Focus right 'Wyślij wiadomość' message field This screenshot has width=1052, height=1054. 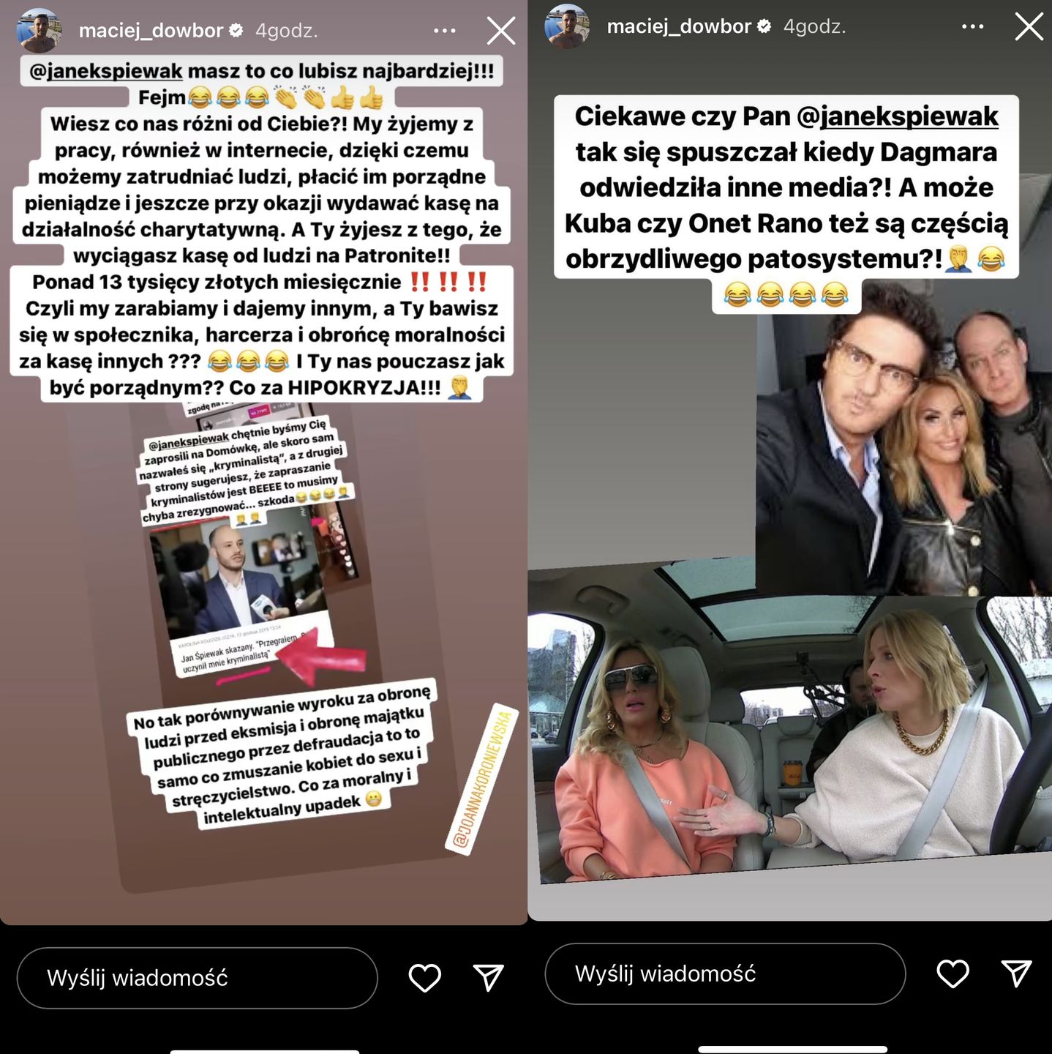tap(725, 973)
